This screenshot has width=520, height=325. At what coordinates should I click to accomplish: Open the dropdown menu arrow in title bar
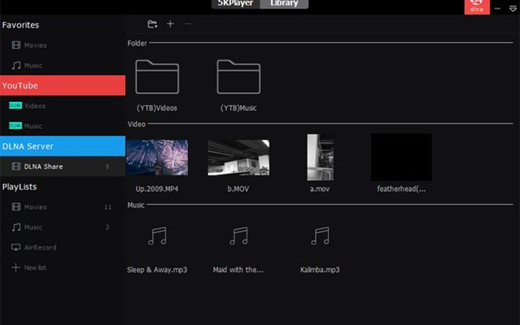click(x=513, y=9)
